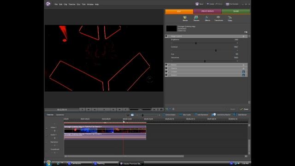Click the Redo icon in the top bar
Viewport: 295px width, 166px height.
coord(216,4)
